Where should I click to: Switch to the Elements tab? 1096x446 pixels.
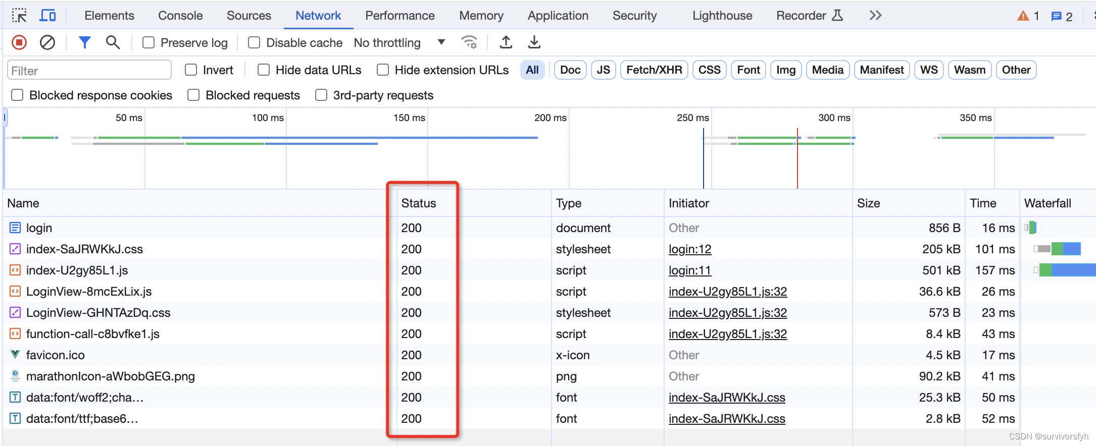pos(109,16)
